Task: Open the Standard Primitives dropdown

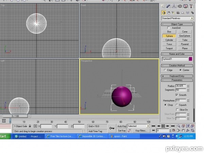Action: [177, 18]
